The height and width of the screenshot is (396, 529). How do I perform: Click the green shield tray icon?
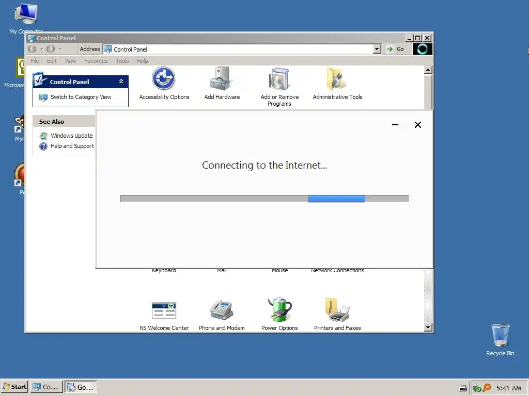(477, 388)
